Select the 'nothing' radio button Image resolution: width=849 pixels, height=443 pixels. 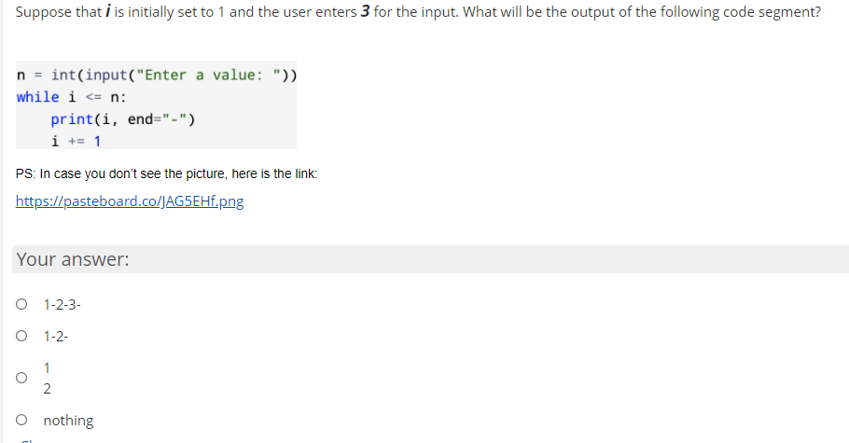tap(21, 421)
